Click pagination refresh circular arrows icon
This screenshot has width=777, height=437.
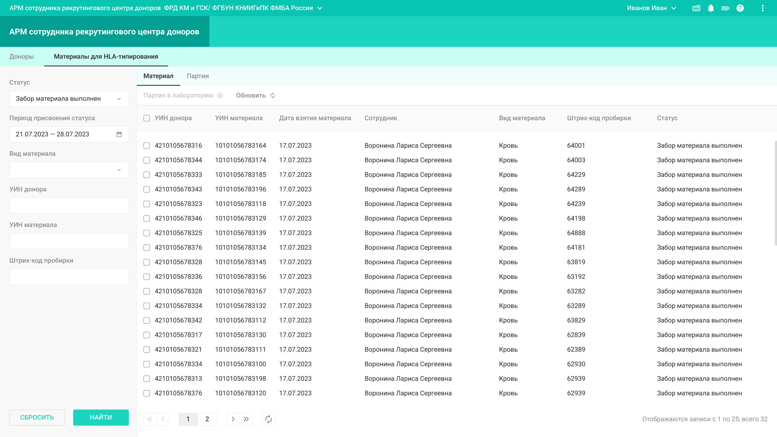click(x=269, y=419)
